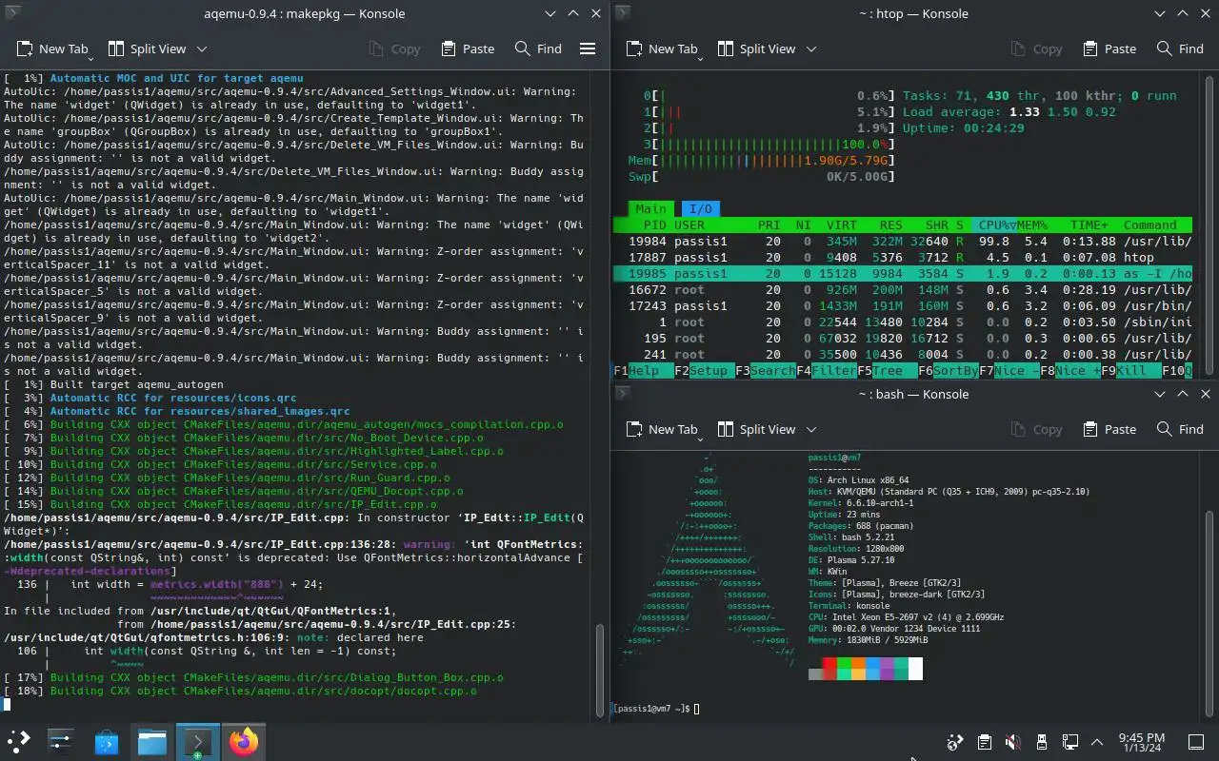
Task: Select htop process row PID 19984
Action: point(903,242)
